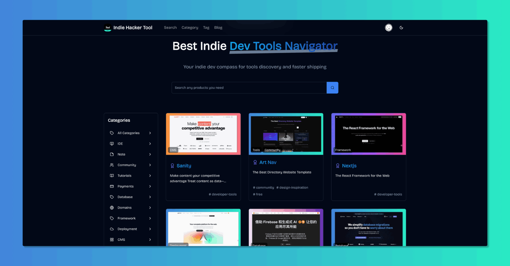Click the Dev Tools Navigator heading text
The height and width of the screenshot is (266, 510).
click(x=284, y=46)
